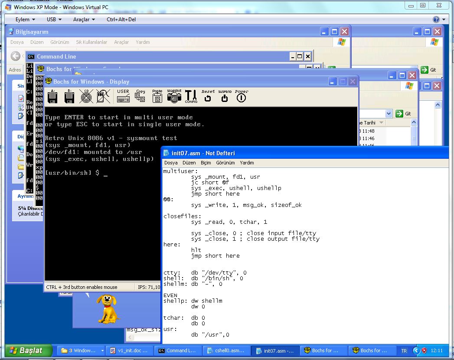The width and height of the screenshot is (454, 360).
Task: Click 'hlt' instruction line in Not Defteri
Action: (196, 250)
